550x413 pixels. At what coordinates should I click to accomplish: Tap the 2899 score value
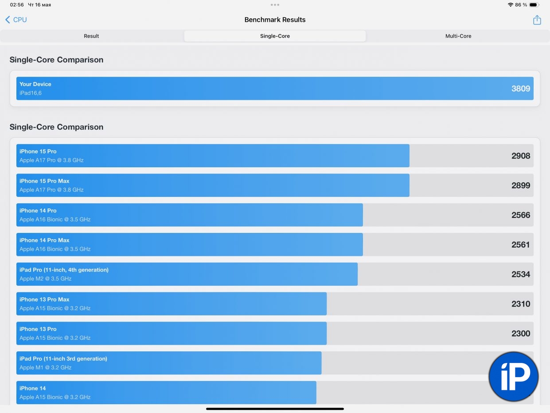pyautogui.click(x=521, y=185)
